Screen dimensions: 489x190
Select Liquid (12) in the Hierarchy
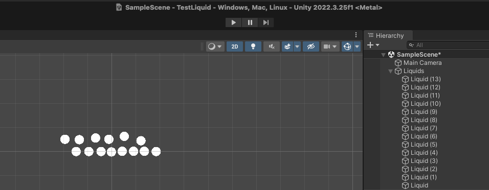pyautogui.click(x=426, y=87)
